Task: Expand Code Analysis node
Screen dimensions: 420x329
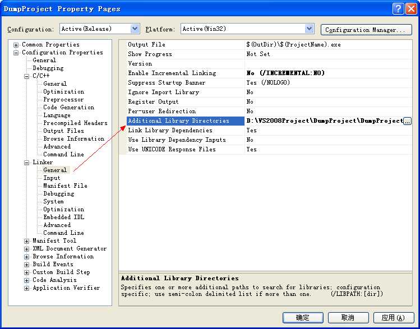Action: (26, 280)
